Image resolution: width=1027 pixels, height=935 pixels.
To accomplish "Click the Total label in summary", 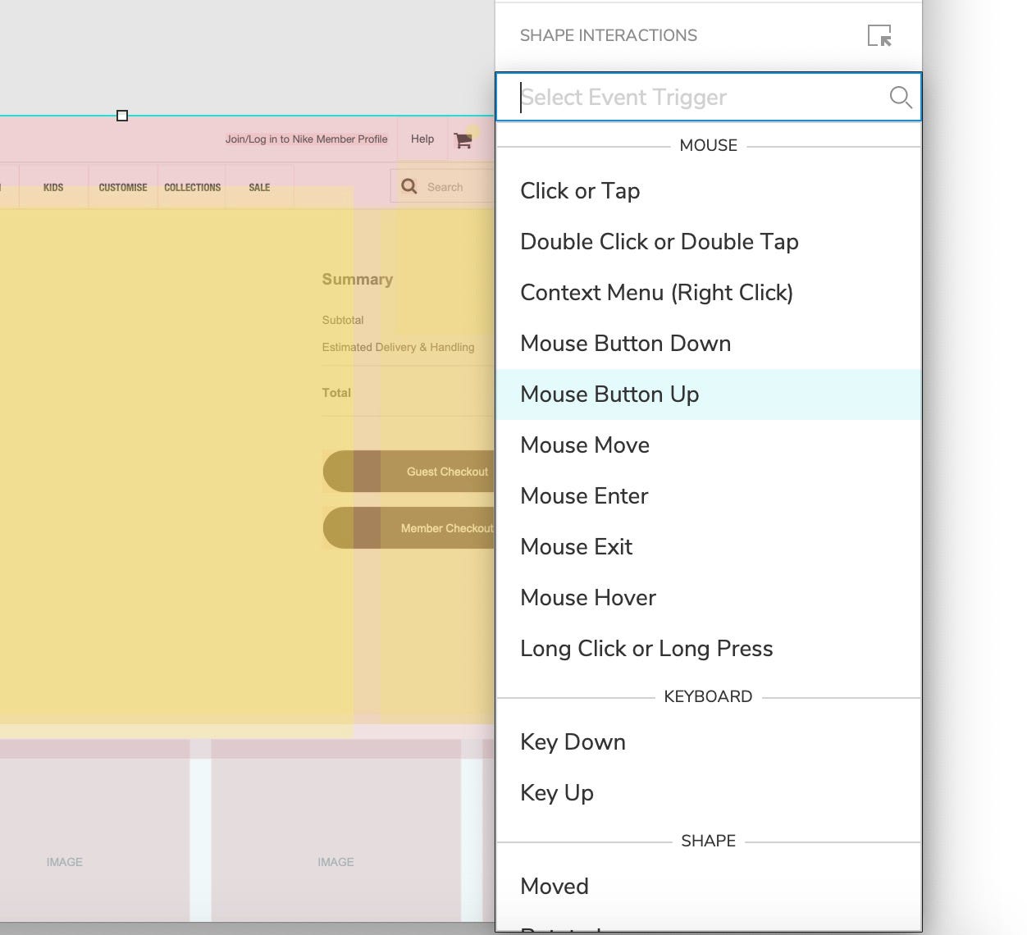I will point(336,393).
